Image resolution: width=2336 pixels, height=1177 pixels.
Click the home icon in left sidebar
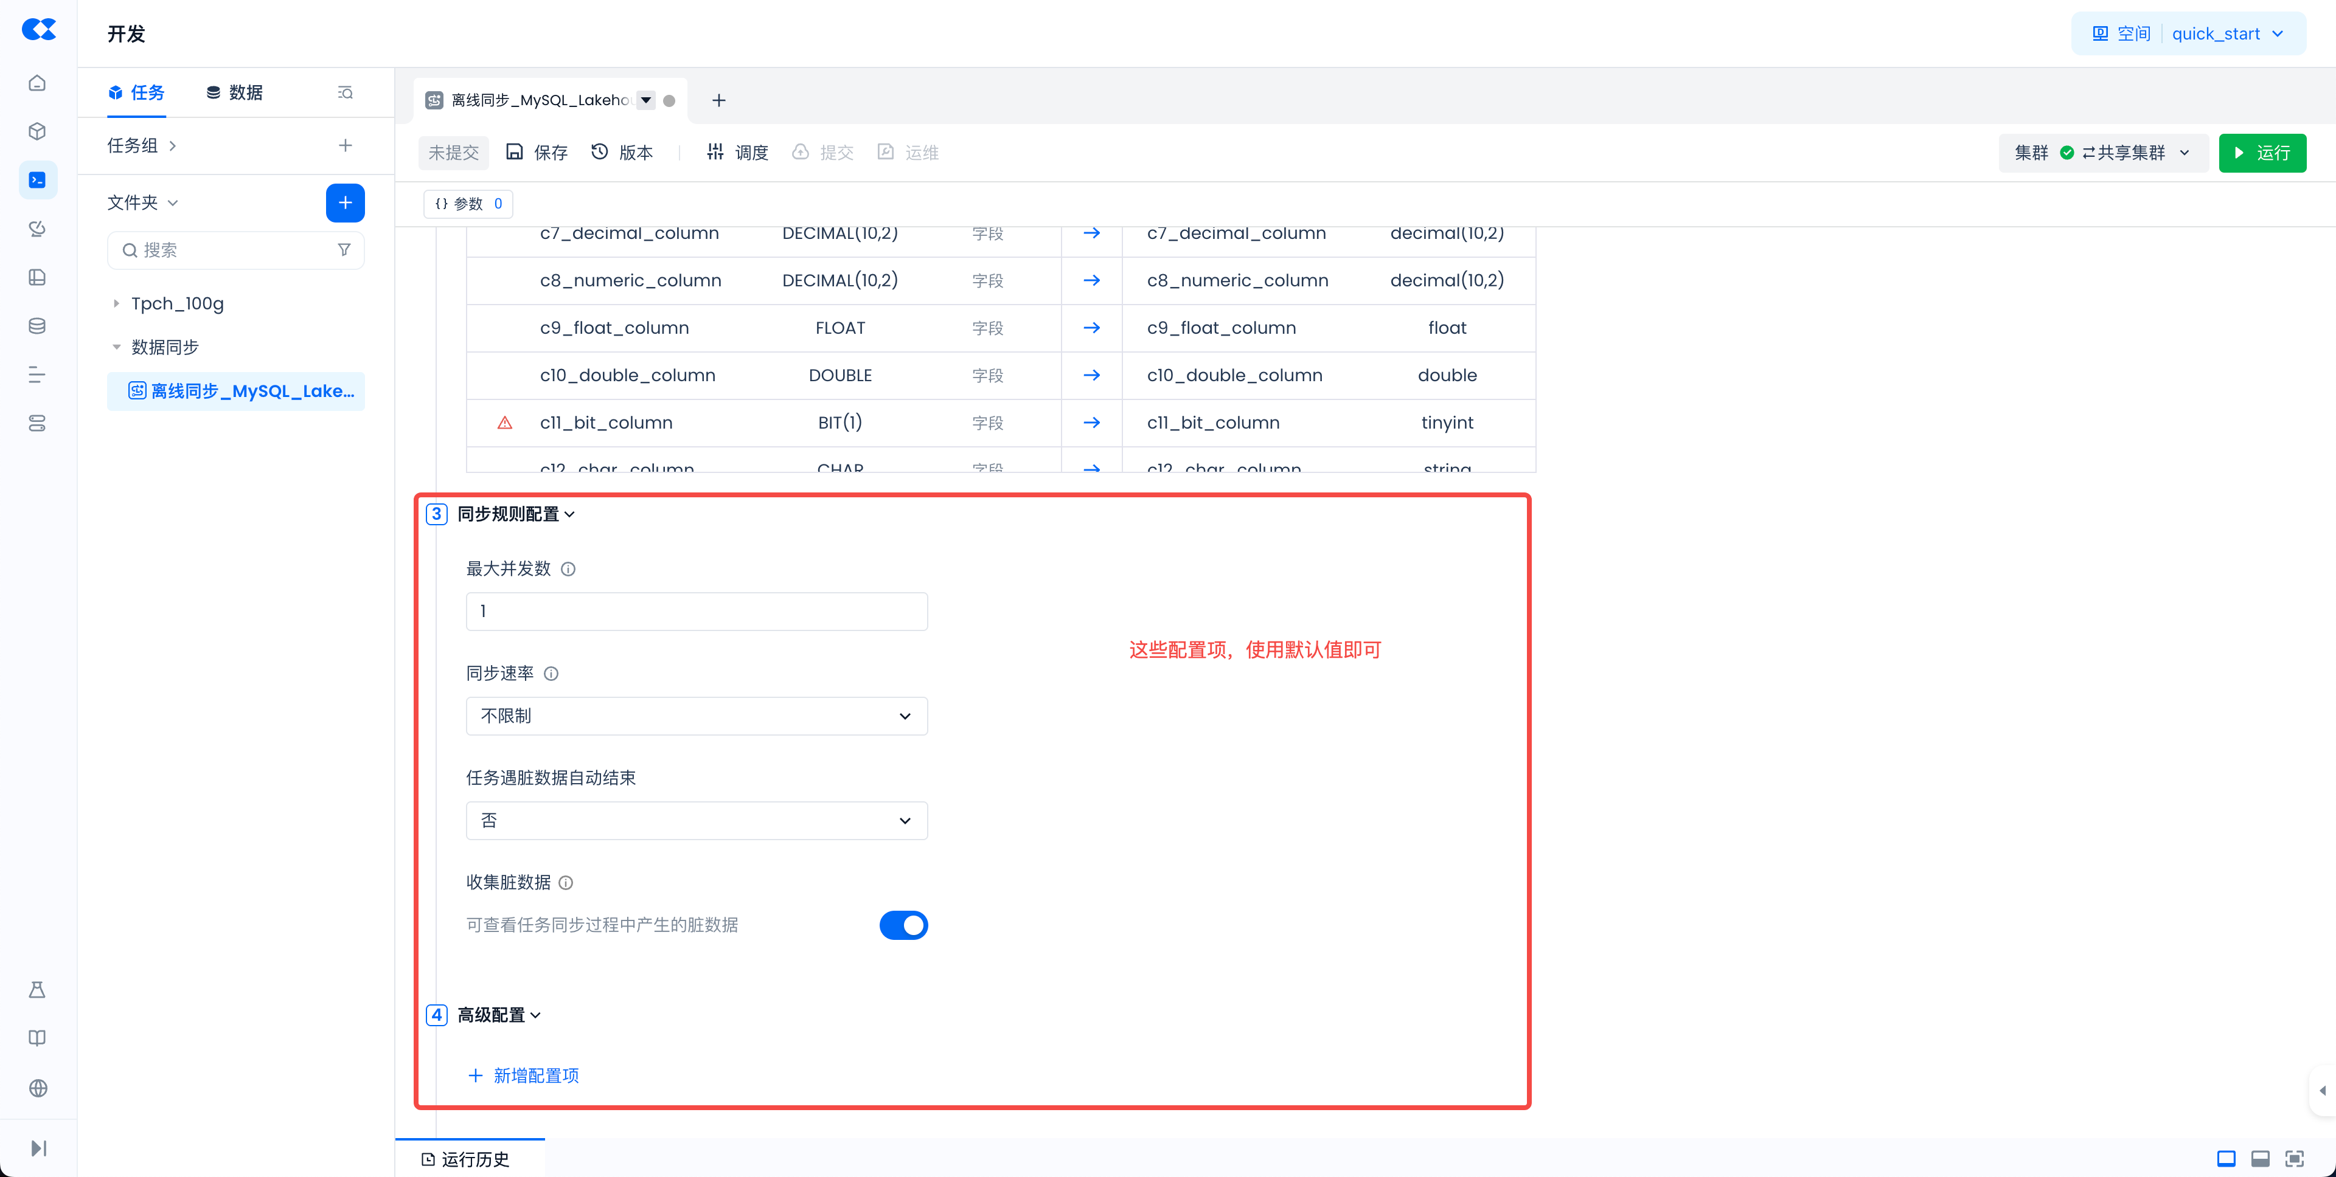click(37, 83)
